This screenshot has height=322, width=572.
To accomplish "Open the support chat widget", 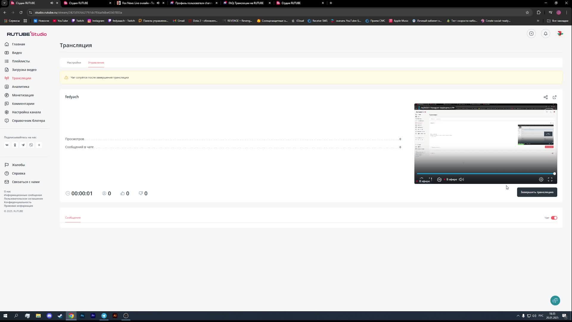I will (x=555, y=300).
